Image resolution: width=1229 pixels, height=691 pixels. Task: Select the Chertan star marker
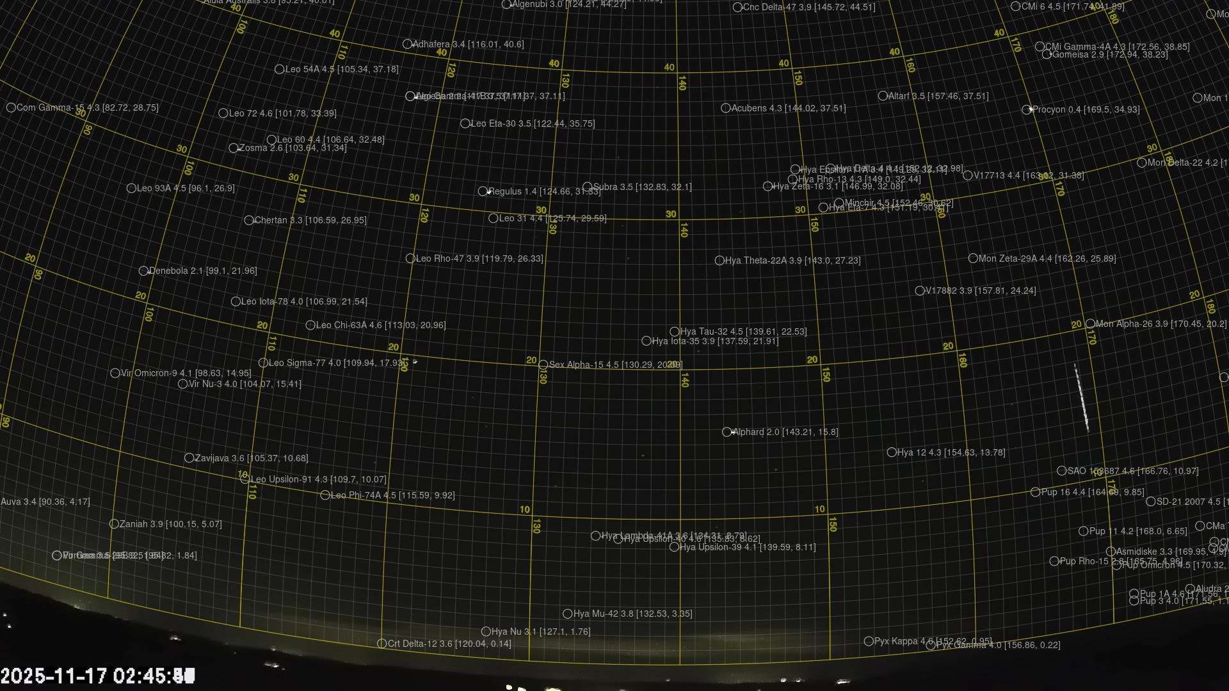coord(249,221)
